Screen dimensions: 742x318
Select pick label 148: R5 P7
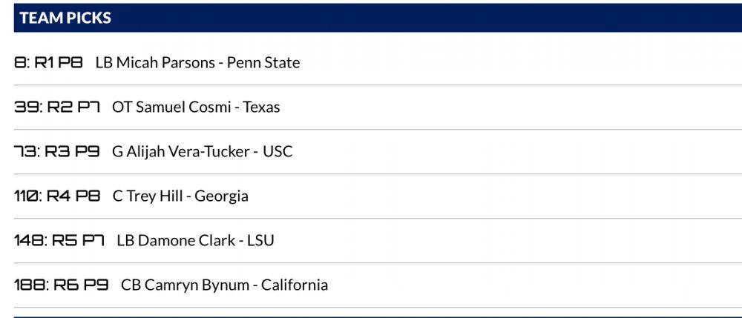pyautogui.click(x=59, y=241)
